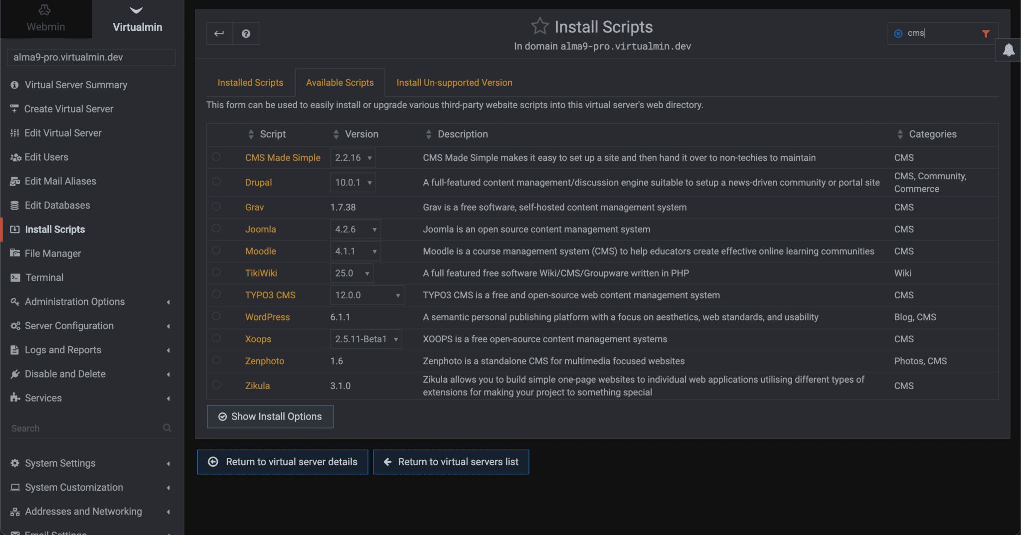Open the WordPress script link
The width and height of the screenshot is (1021, 535).
click(267, 317)
